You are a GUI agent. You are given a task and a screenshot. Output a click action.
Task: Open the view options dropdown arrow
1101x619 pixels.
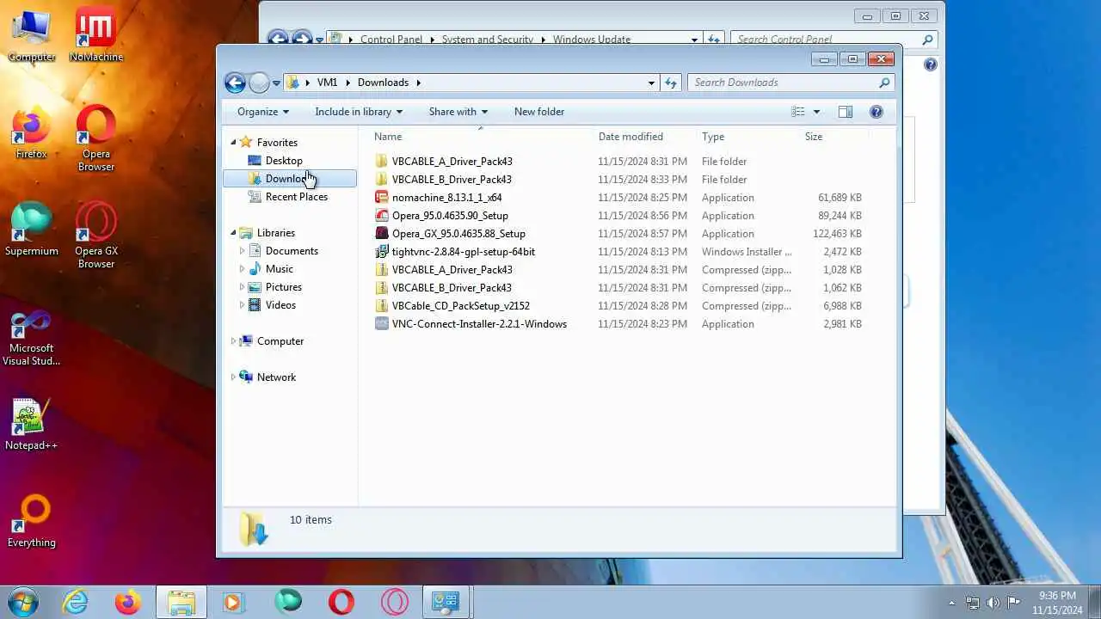click(x=816, y=112)
